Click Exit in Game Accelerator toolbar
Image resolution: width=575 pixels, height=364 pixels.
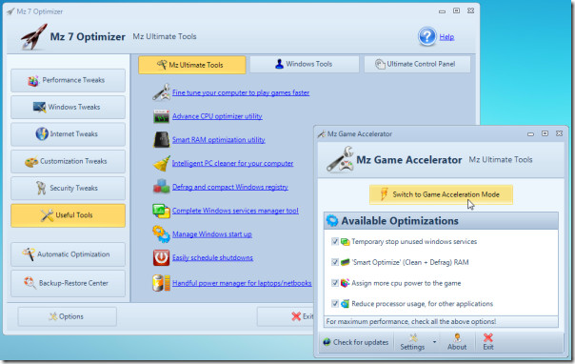pos(488,342)
